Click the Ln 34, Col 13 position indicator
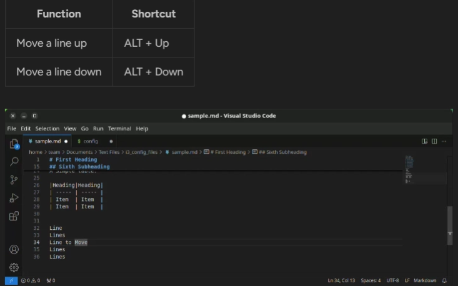Image resolution: width=458 pixels, height=286 pixels. click(x=341, y=280)
